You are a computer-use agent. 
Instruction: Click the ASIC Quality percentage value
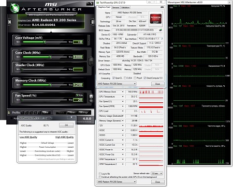[x=46, y=126]
